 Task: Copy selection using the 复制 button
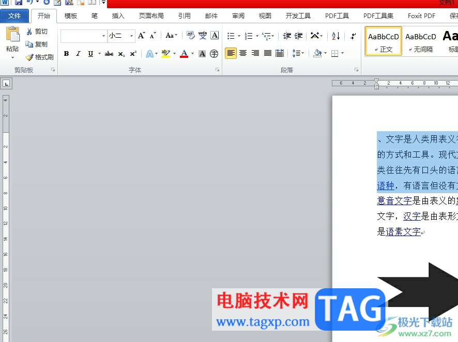37,44
